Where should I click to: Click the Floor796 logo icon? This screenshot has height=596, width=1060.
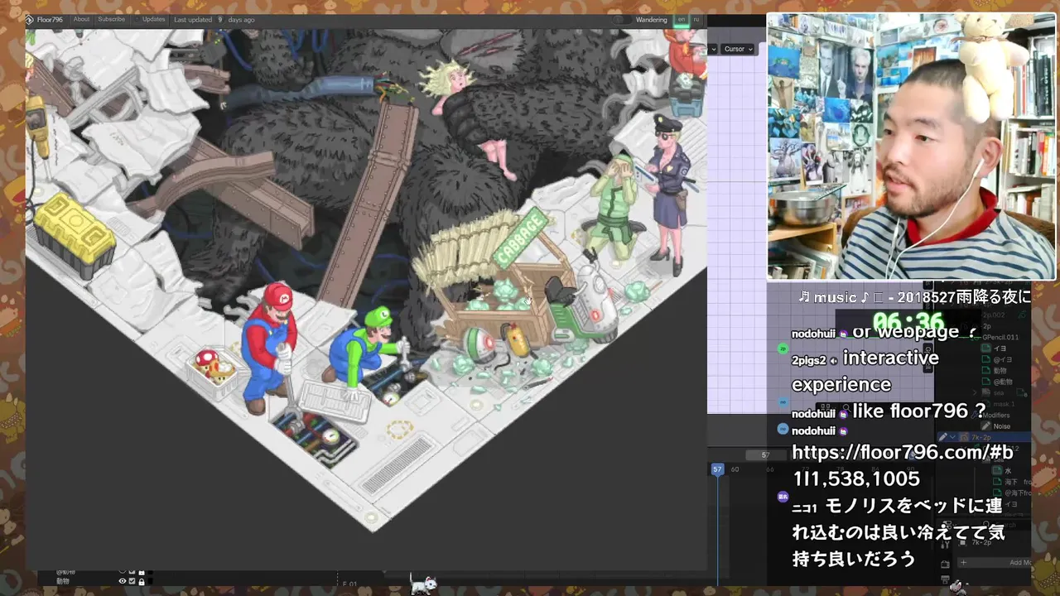point(30,20)
